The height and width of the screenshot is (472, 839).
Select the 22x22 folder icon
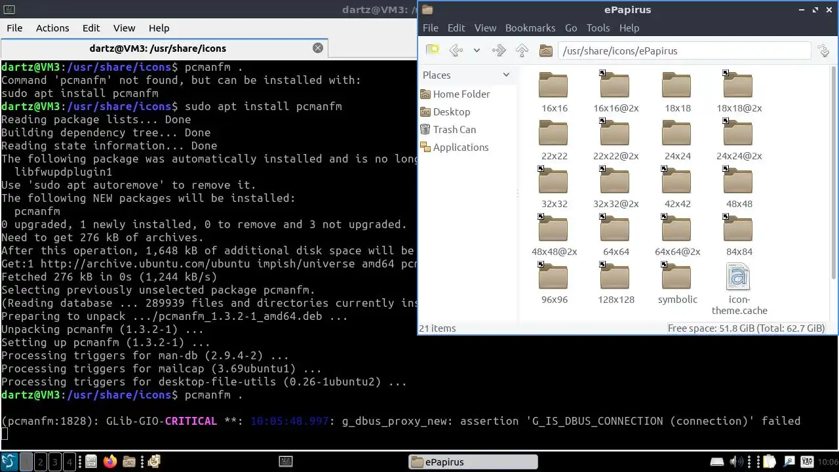click(553, 134)
